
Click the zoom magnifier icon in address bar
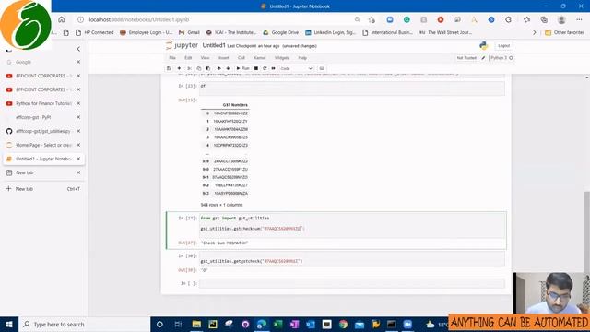click(x=357, y=19)
